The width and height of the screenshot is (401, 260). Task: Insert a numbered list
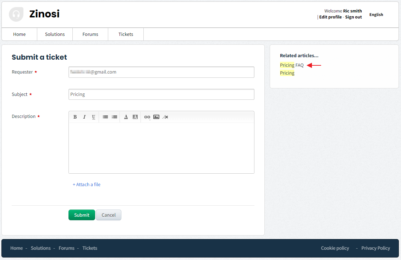[x=115, y=117]
